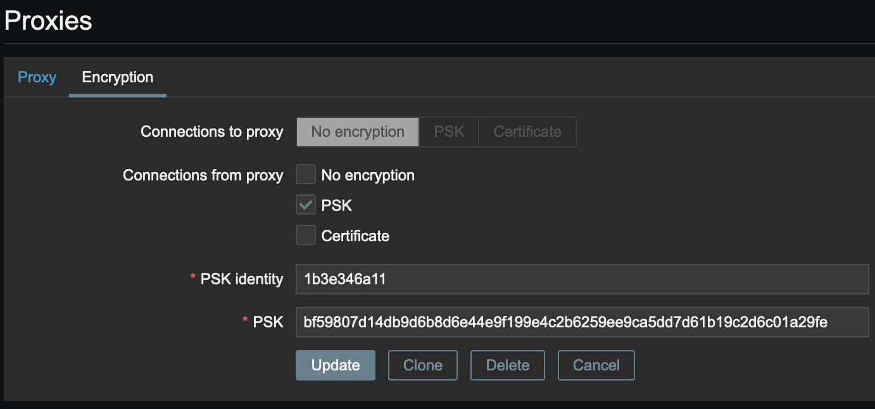Click the Proxies page heading

click(48, 21)
